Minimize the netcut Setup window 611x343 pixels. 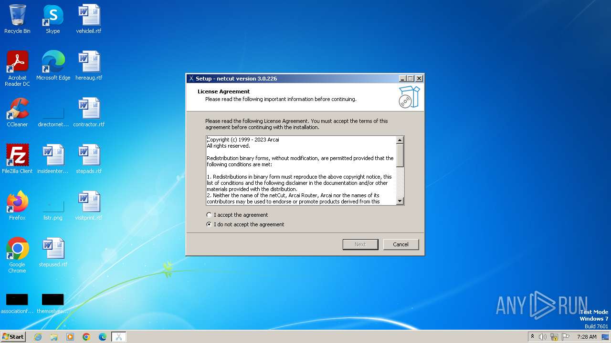(x=402, y=79)
